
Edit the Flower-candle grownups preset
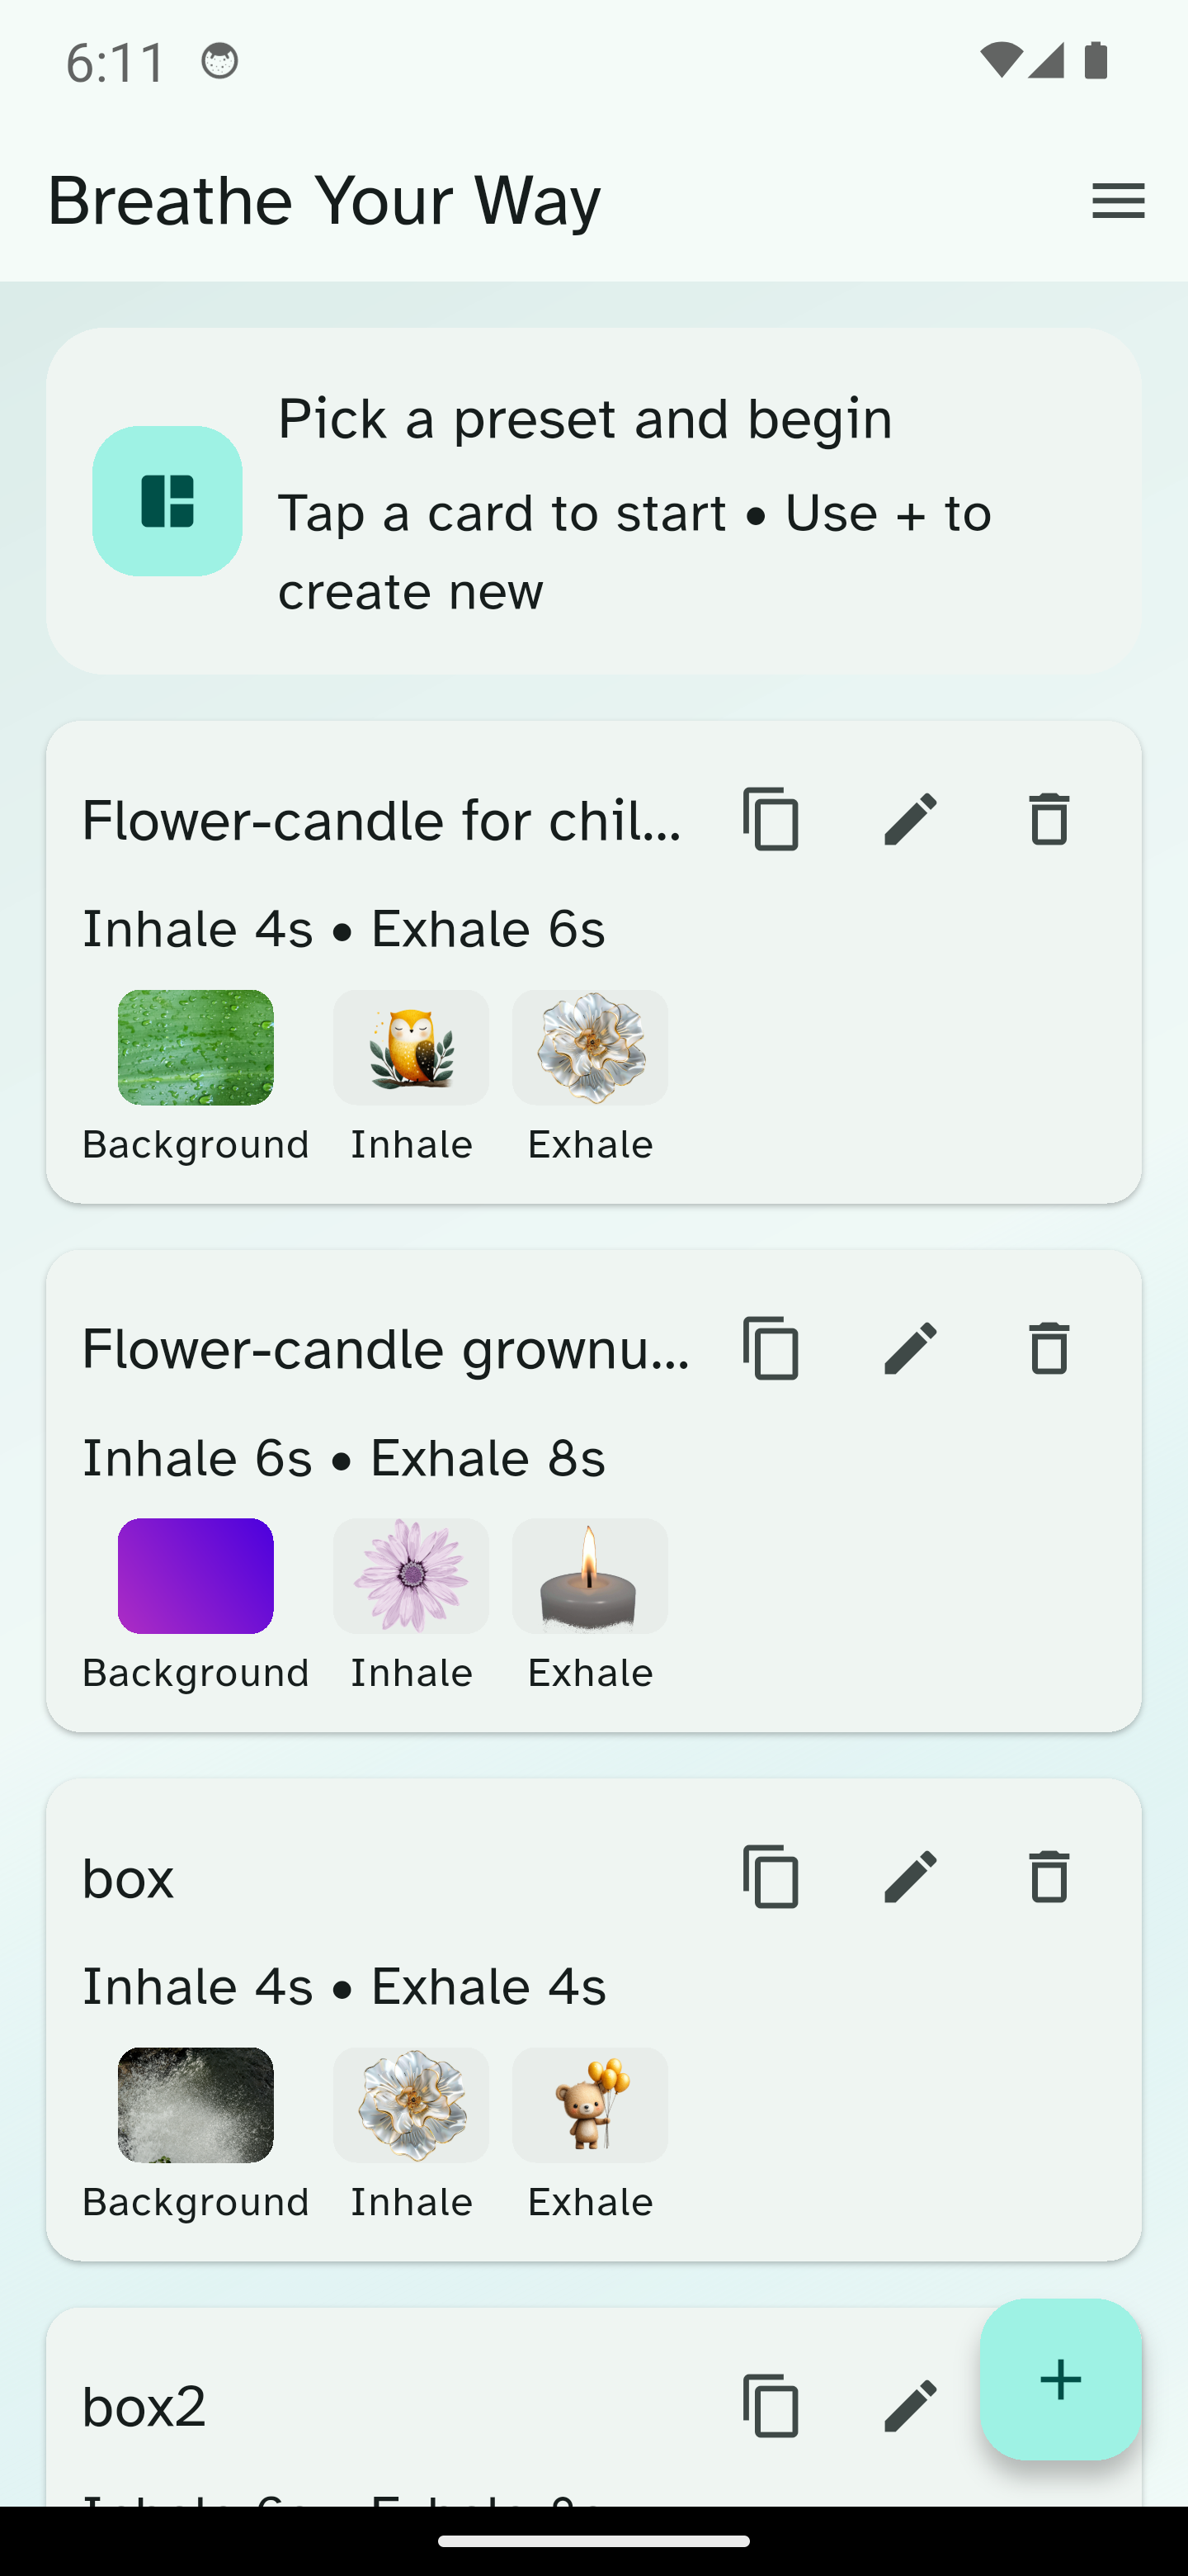910,1348
